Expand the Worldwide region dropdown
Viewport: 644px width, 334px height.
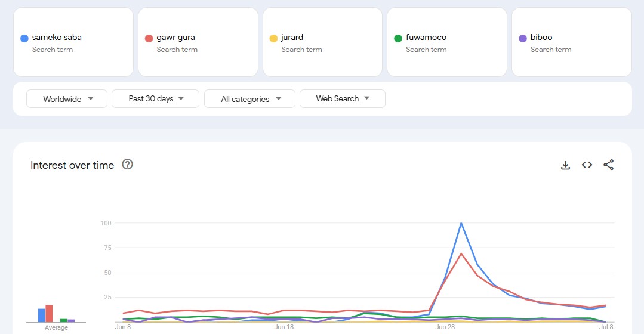pyautogui.click(x=67, y=99)
